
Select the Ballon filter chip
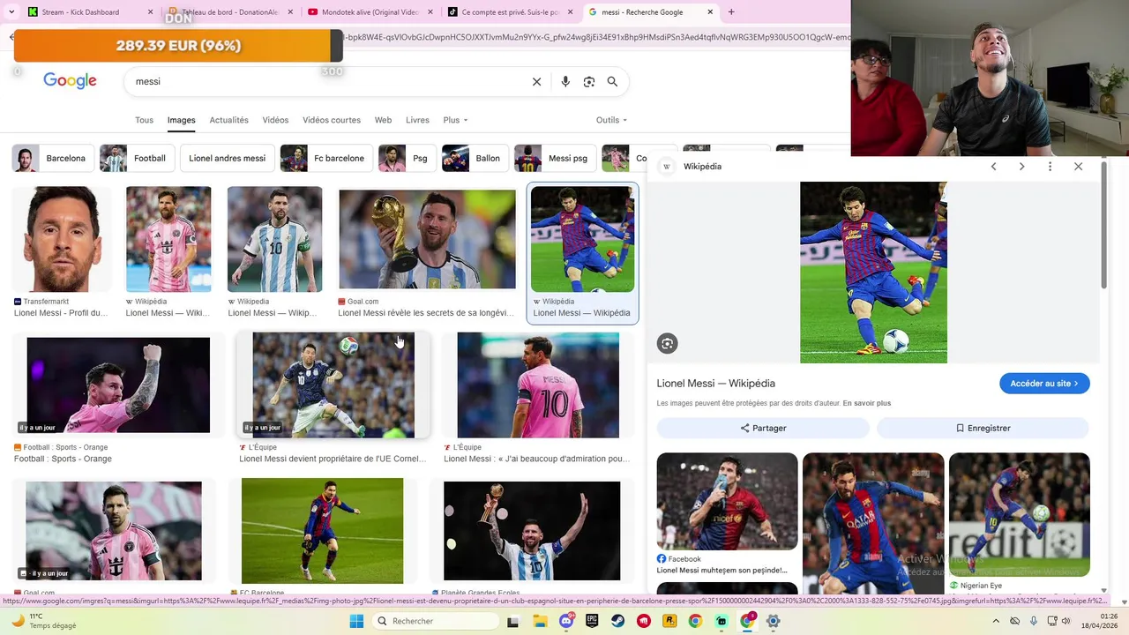[475, 158]
